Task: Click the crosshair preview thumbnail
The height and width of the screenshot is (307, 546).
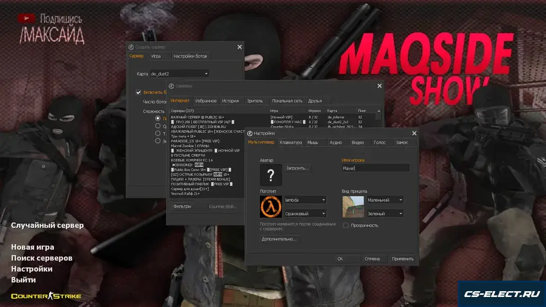Action: 353,207
